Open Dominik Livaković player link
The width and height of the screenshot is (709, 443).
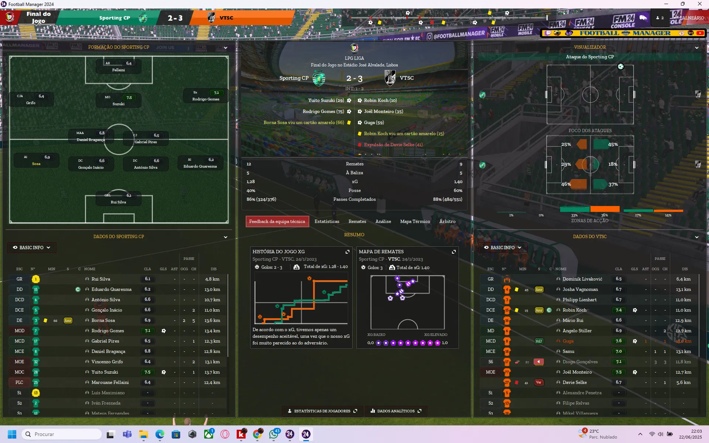pos(582,279)
